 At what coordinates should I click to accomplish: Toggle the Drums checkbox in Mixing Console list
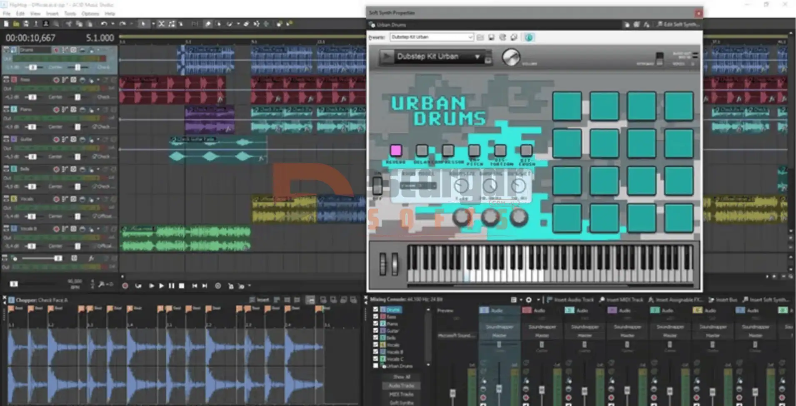point(375,309)
